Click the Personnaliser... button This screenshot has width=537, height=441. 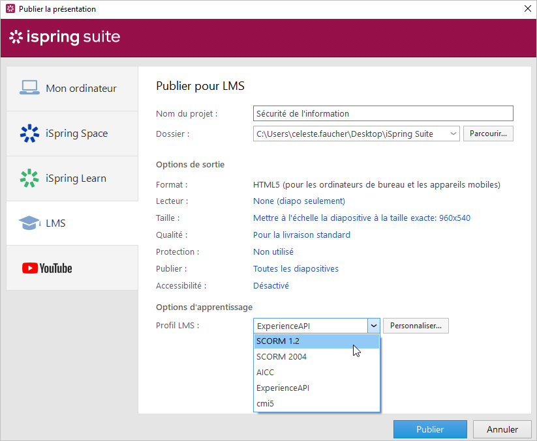[x=416, y=326]
